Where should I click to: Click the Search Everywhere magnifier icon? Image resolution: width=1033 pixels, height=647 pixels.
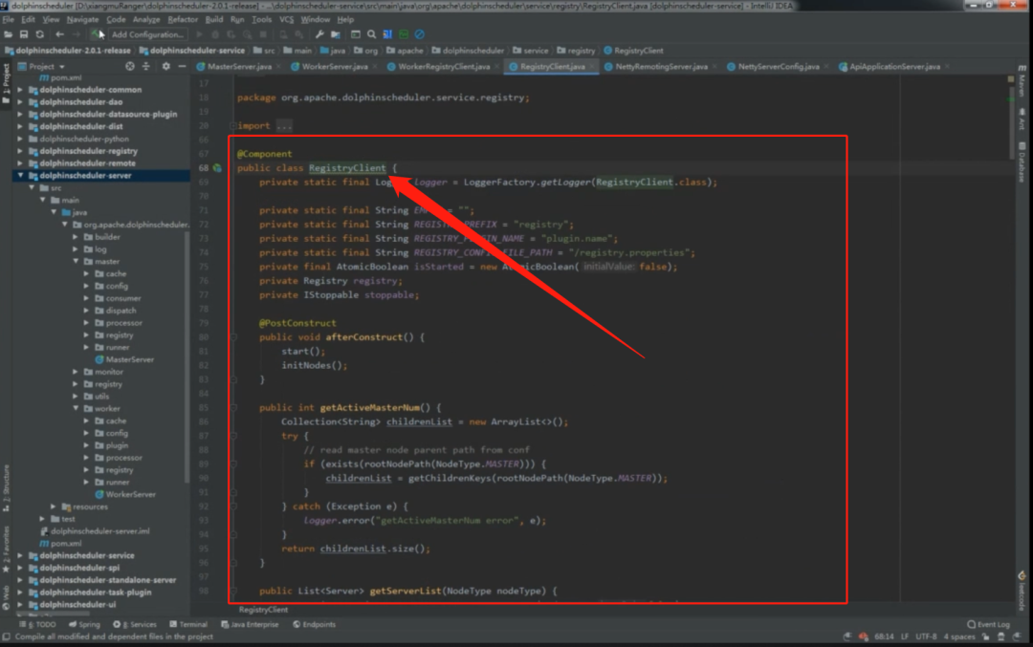(371, 34)
